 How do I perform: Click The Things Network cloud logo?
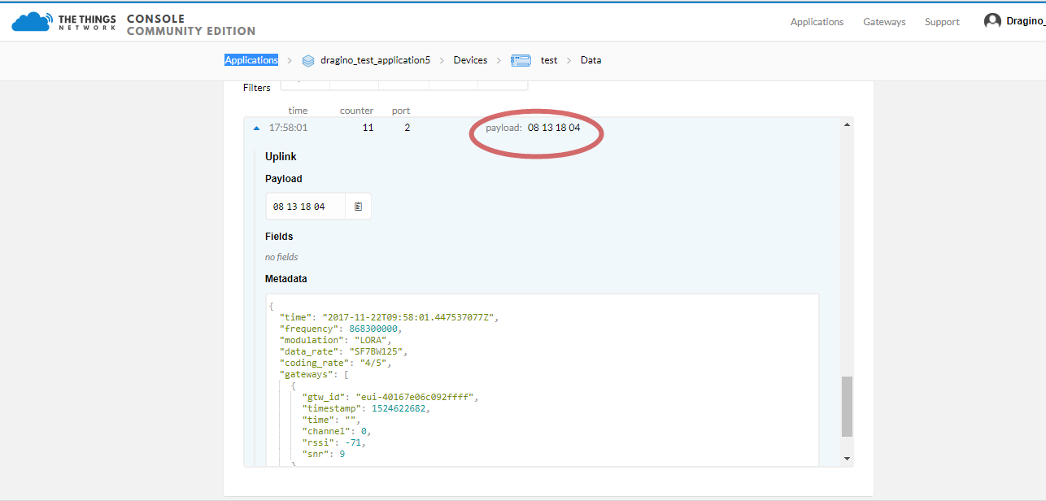pos(31,22)
